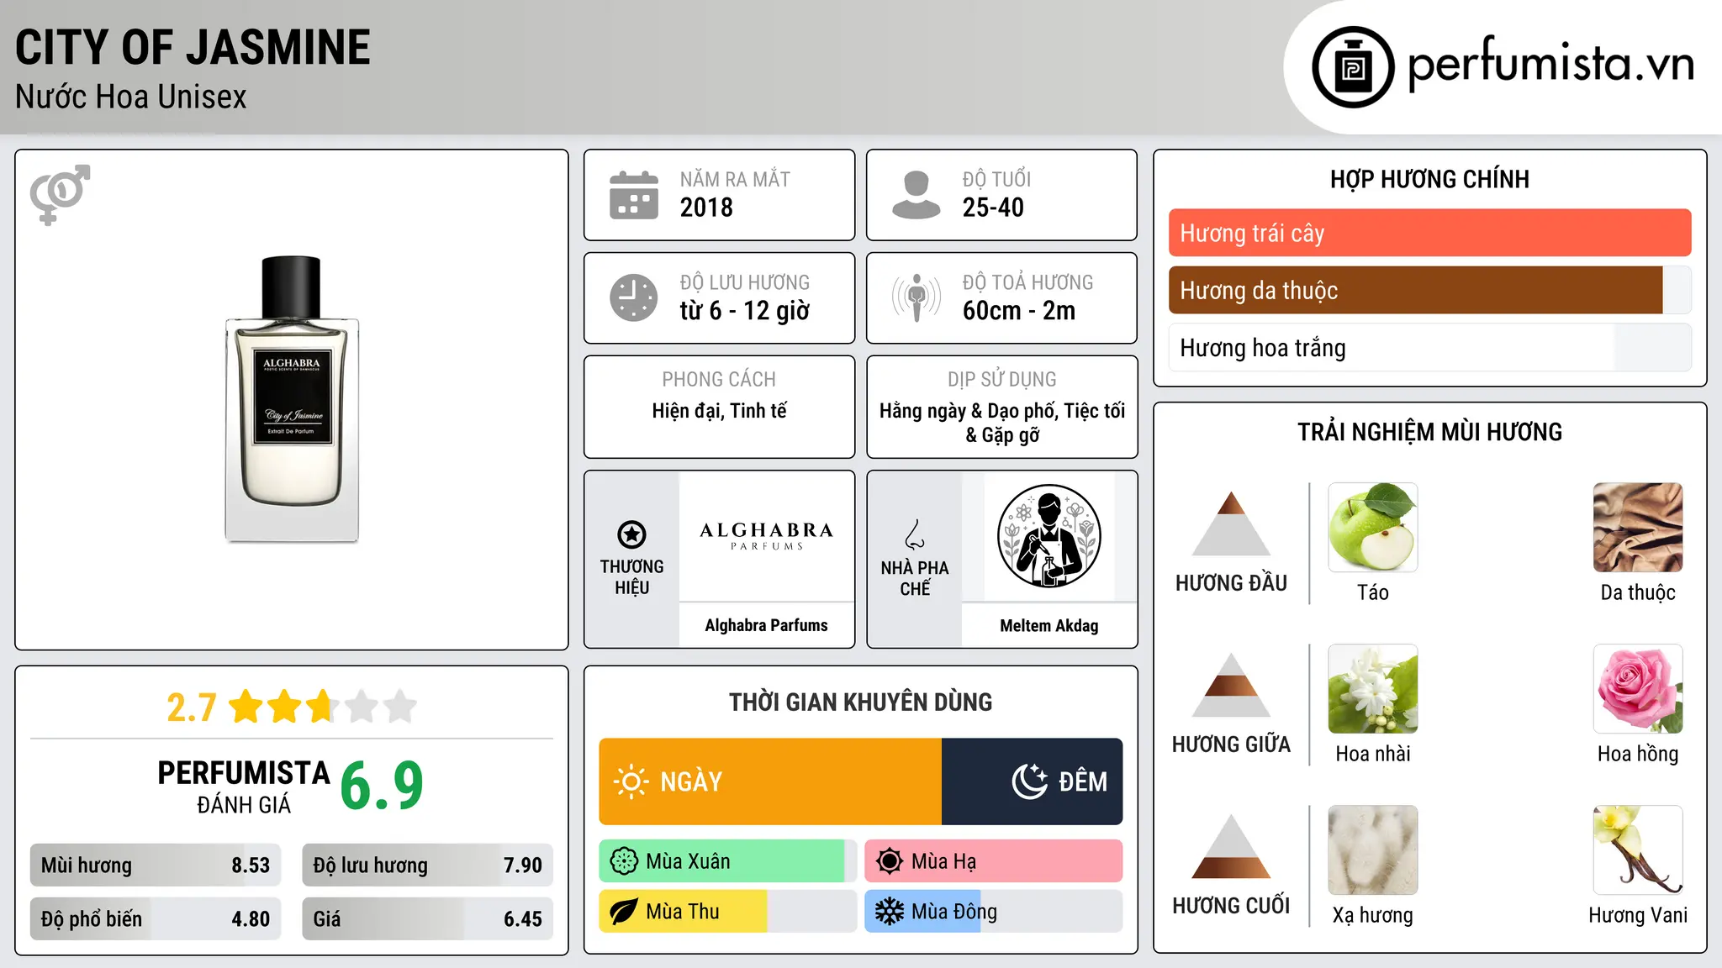Screen dimensions: 1722x968
Task: Click the star badge icon above Thương hiệu
Action: point(631,534)
